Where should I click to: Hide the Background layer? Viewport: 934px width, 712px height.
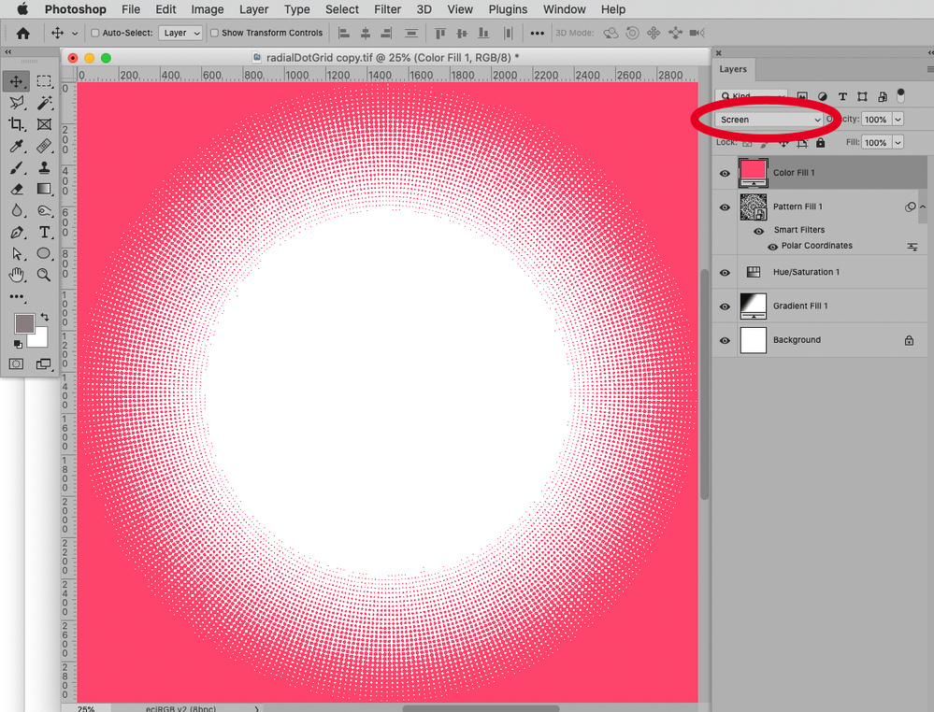[x=725, y=340]
